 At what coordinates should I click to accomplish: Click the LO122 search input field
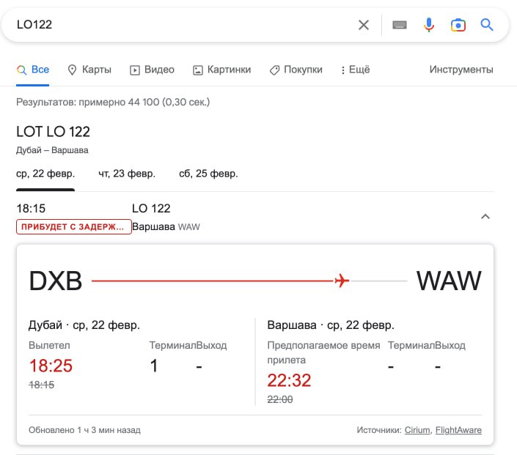[183, 25]
